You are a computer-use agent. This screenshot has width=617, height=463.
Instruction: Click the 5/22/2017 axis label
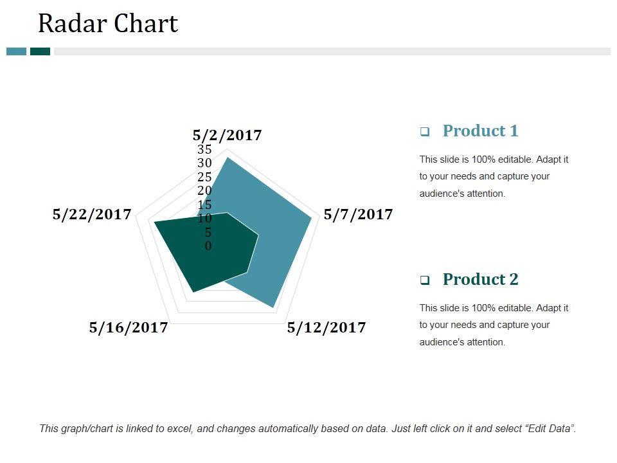click(92, 215)
